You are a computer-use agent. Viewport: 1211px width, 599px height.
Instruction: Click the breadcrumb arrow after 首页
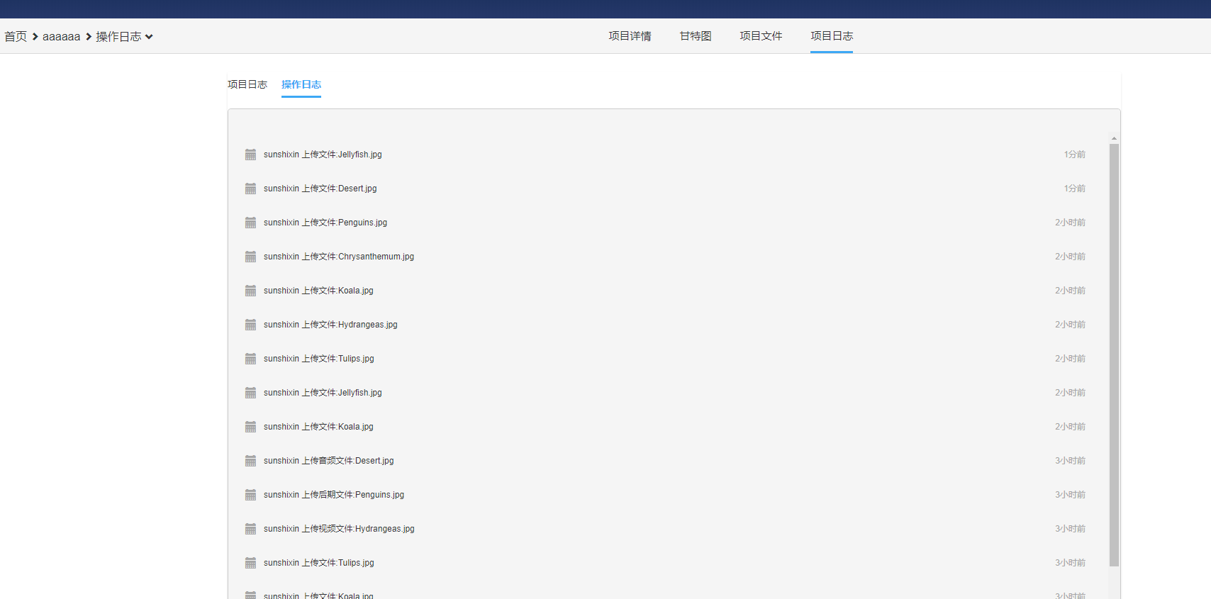click(x=35, y=37)
